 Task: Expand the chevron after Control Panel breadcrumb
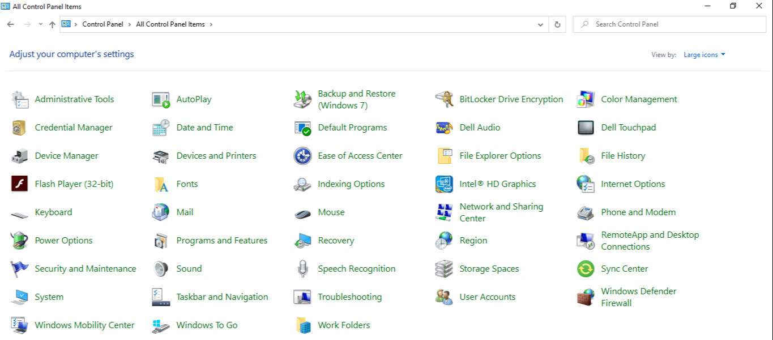coord(130,24)
